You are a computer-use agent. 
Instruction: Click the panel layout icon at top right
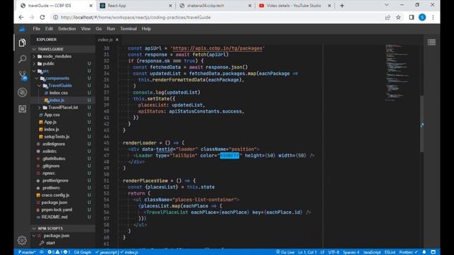pos(431,42)
